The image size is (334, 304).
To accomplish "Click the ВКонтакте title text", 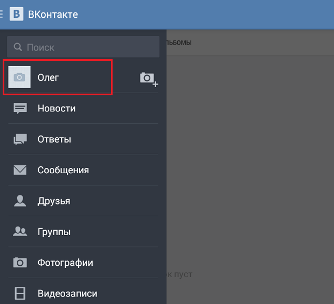I will click(53, 15).
